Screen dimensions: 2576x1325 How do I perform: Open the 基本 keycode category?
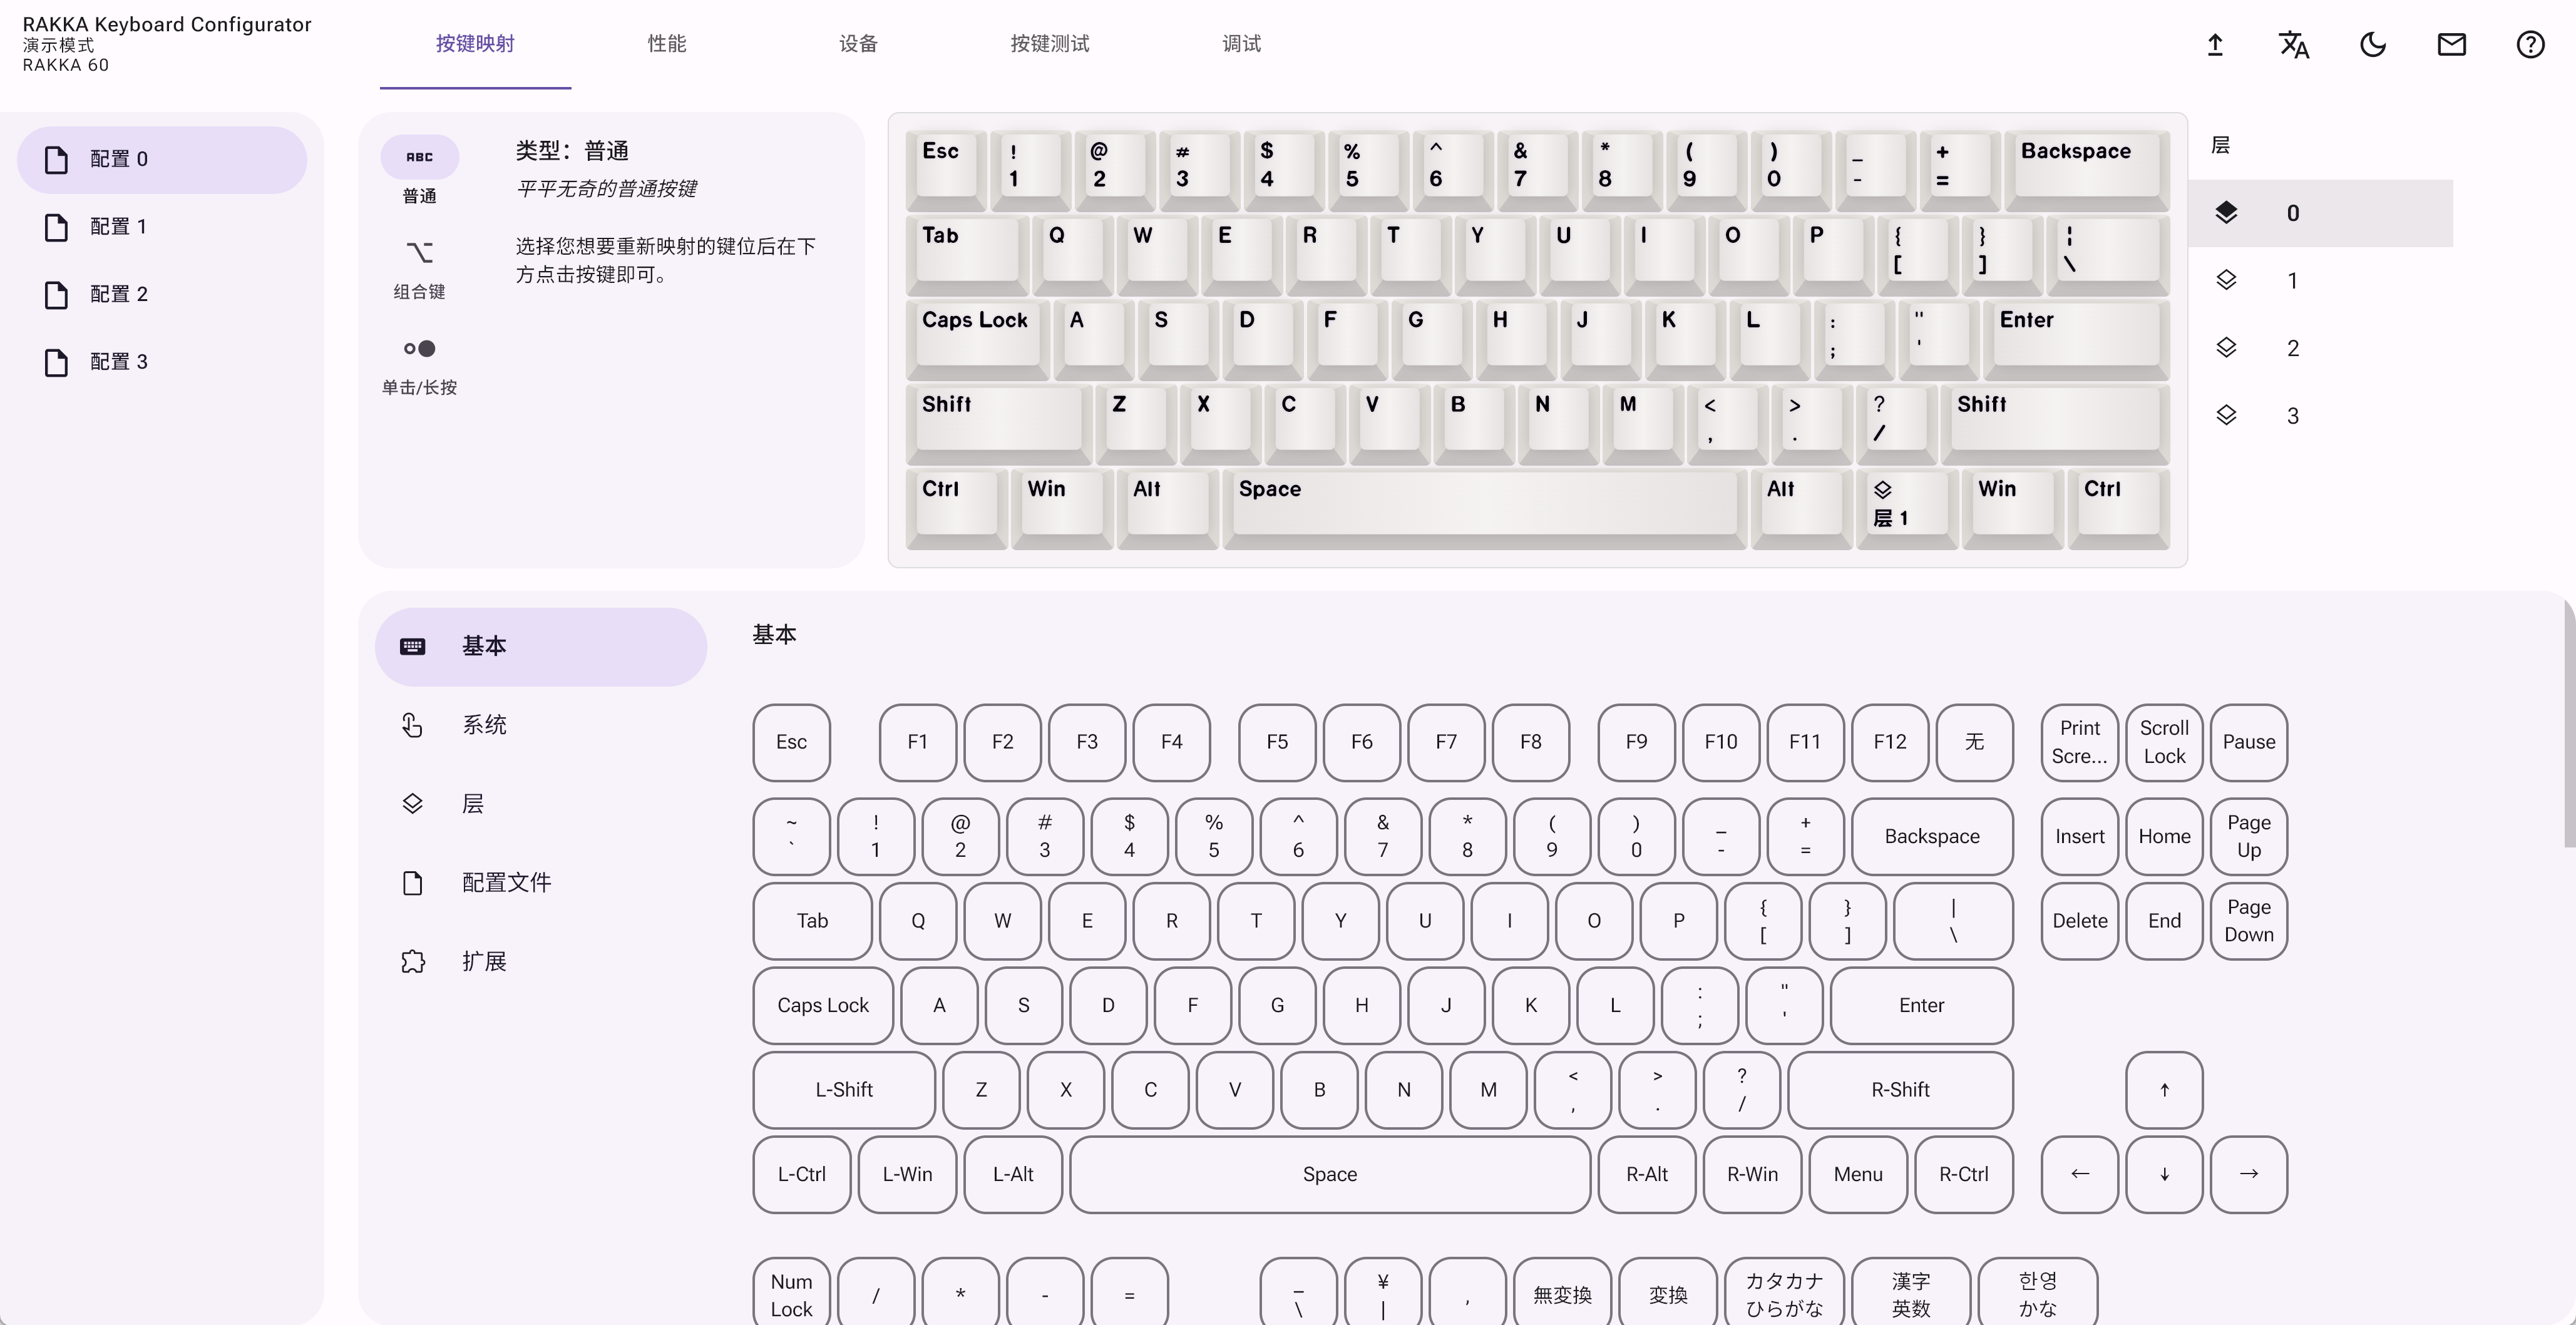541,646
